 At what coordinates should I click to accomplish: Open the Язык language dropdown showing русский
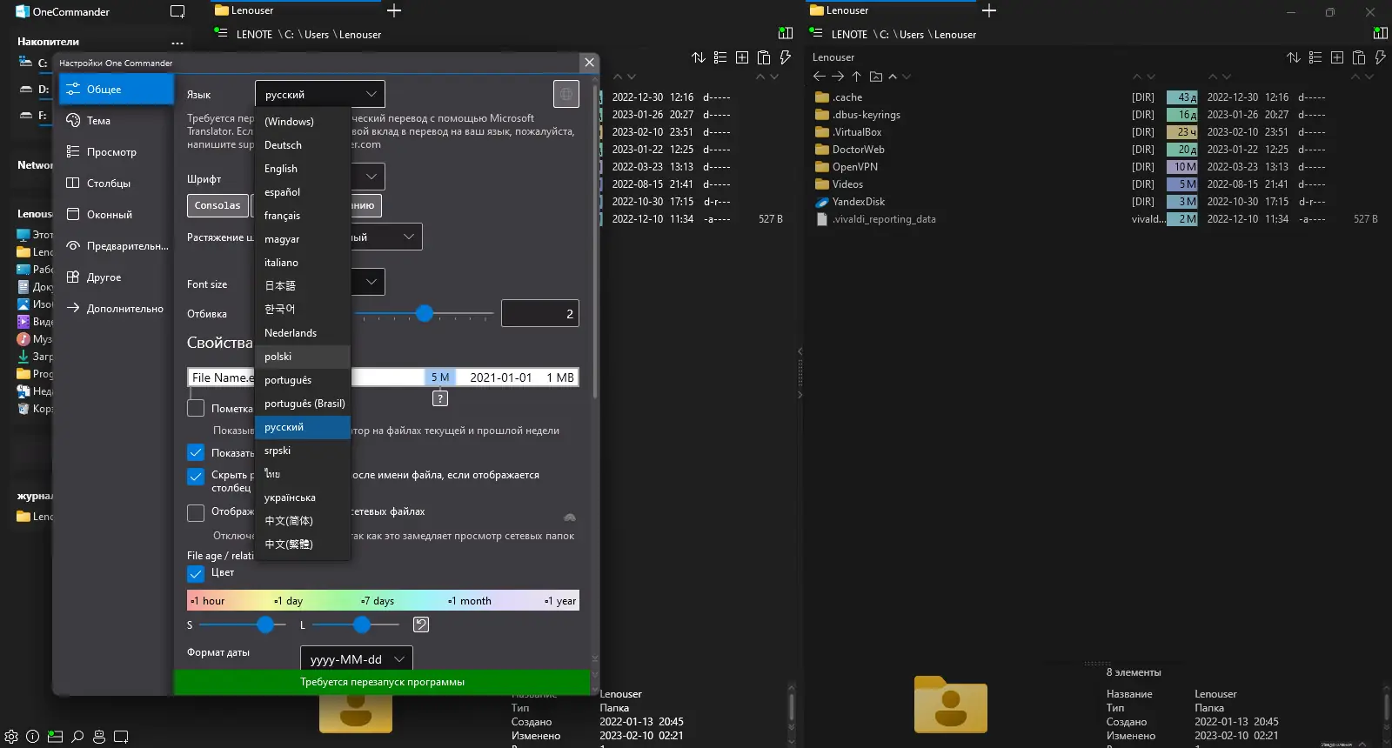(320, 94)
